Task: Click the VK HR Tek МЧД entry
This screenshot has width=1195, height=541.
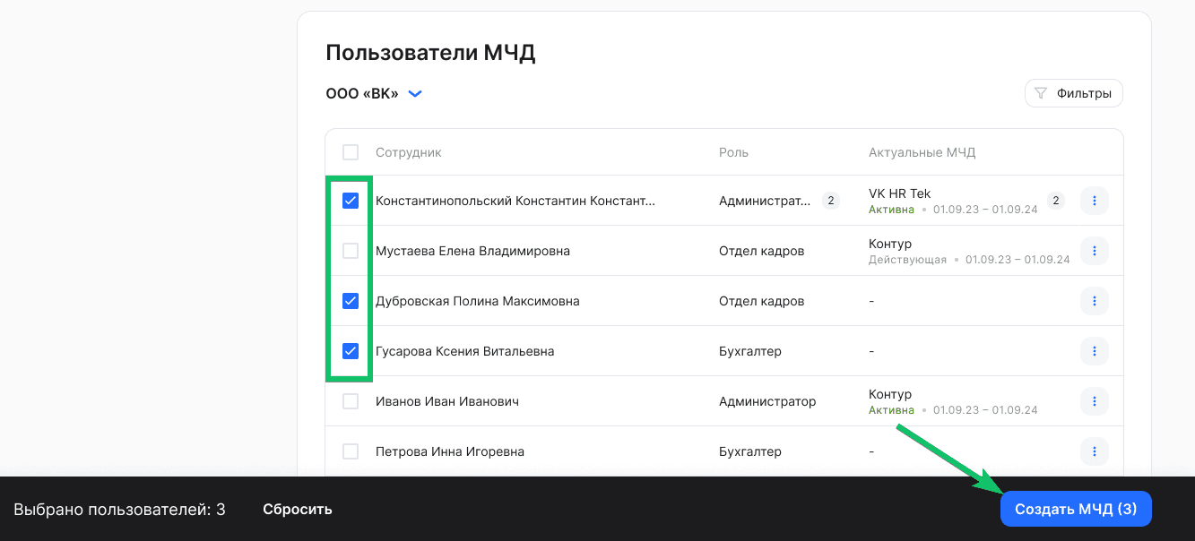Action: (x=900, y=193)
